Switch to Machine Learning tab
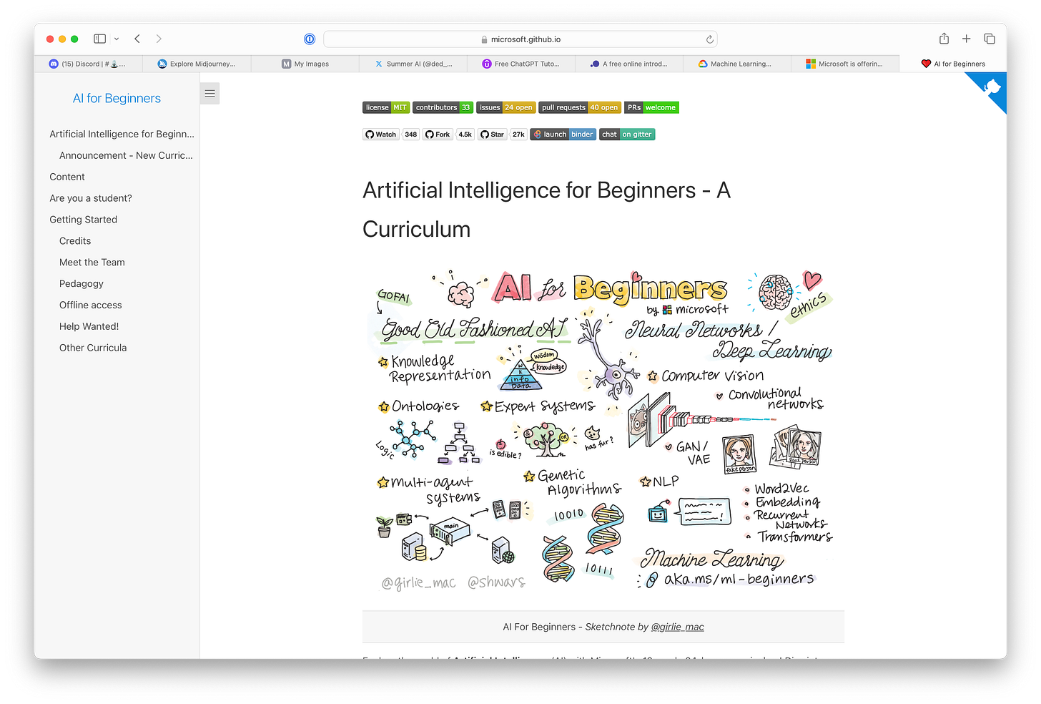 pos(737,64)
